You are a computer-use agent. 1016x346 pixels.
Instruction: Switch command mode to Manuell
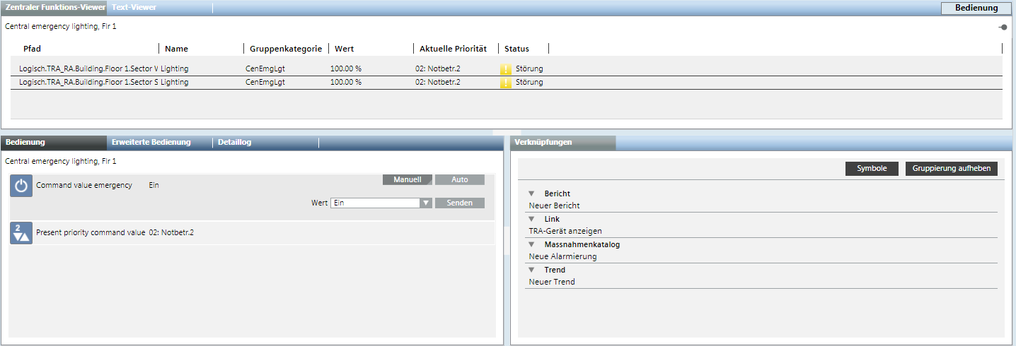[407, 180]
